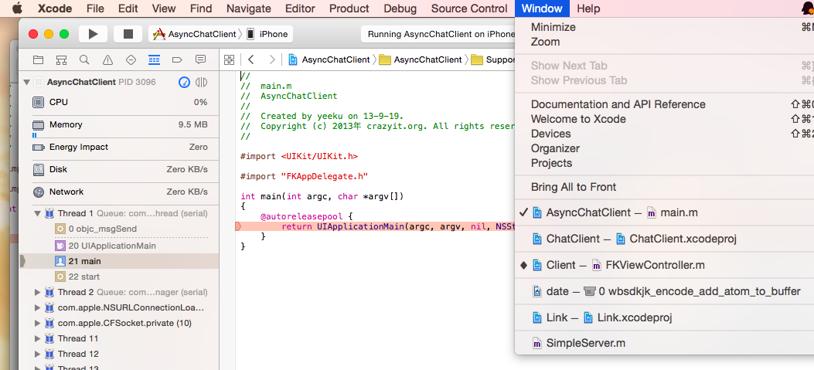Open the Test navigator diamond icon

[x=131, y=59]
